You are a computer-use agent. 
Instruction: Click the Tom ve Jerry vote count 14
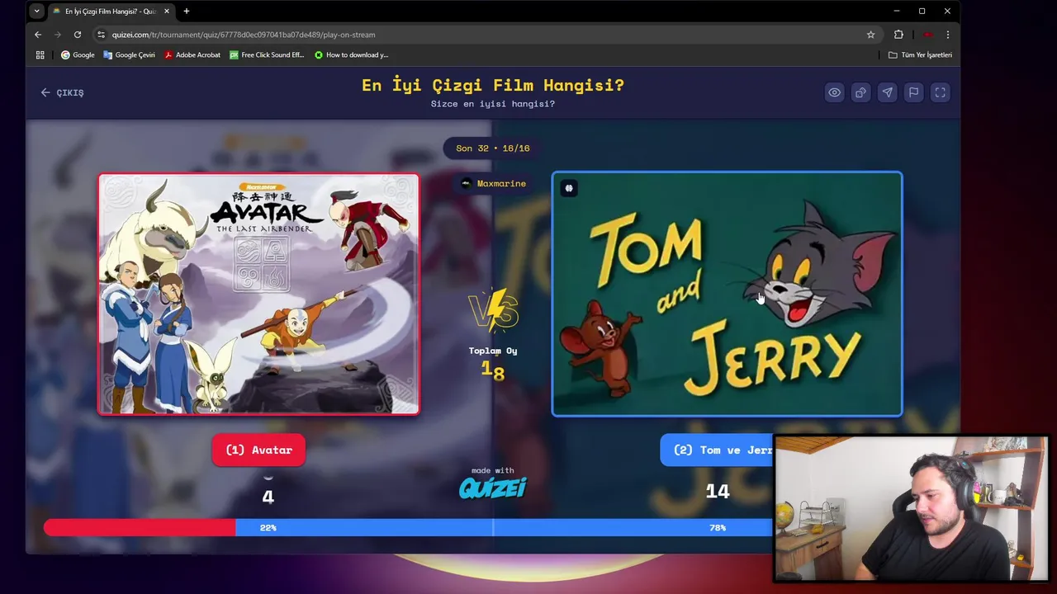[x=717, y=492]
